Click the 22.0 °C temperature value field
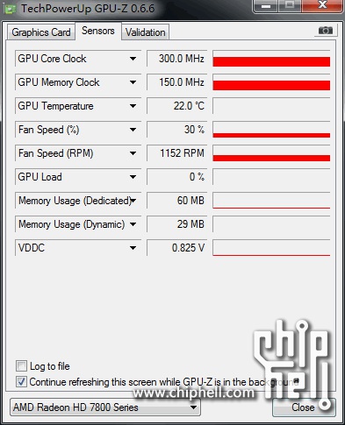 click(x=177, y=106)
